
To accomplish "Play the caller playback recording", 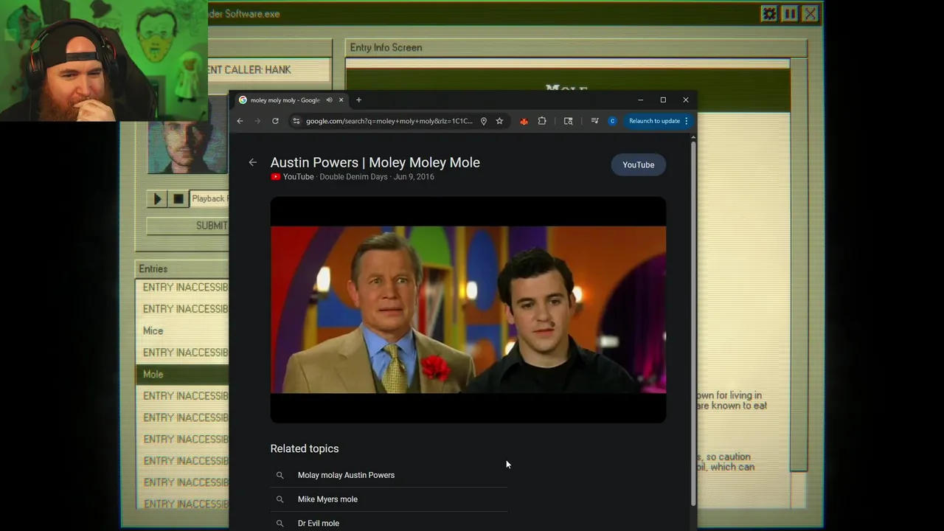I will click(x=157, y=198).
